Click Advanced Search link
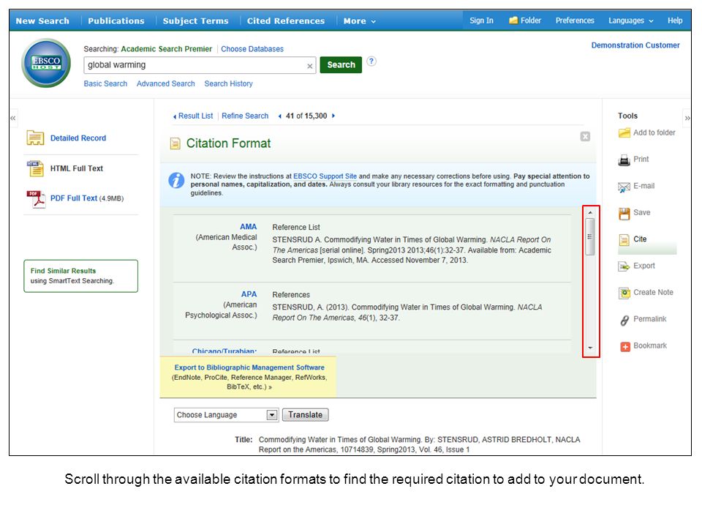The height and width of the screenshot is (527, 702). click(166, 83)
